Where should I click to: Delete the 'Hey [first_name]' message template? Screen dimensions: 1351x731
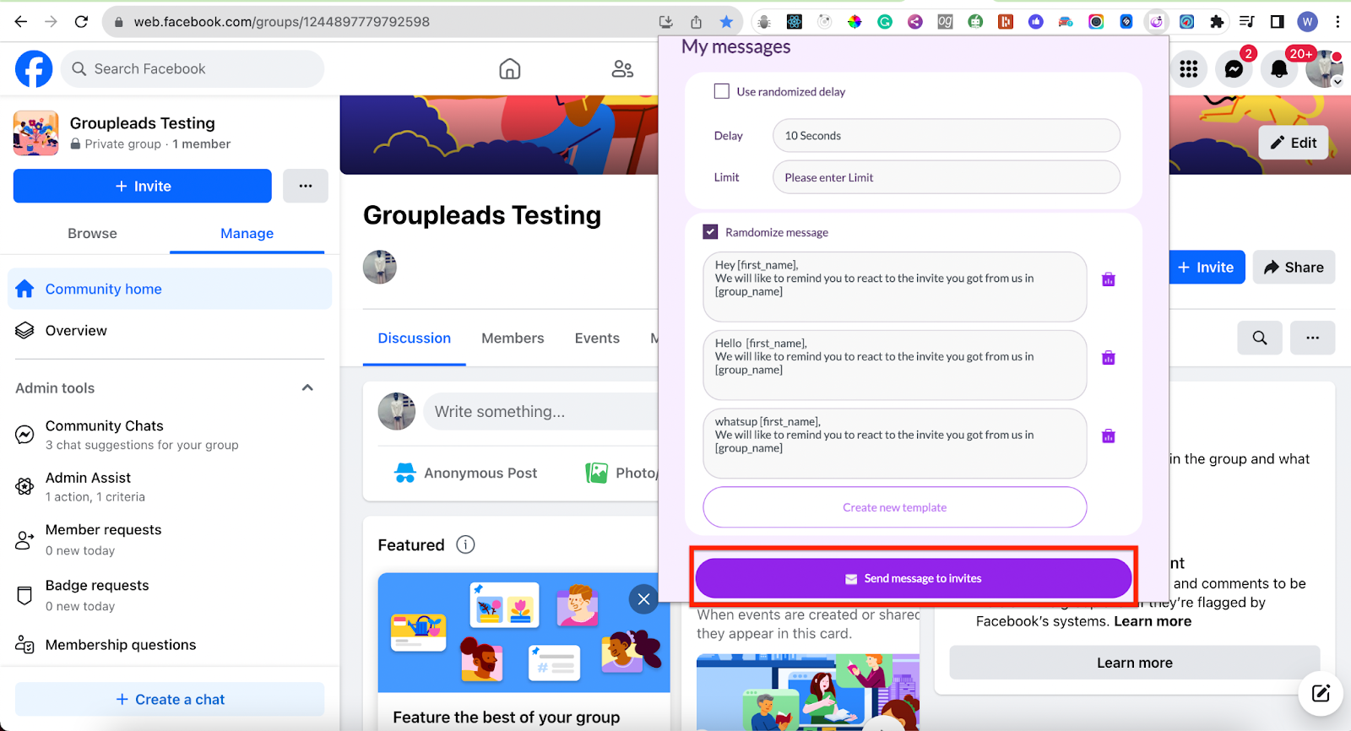1109,279
